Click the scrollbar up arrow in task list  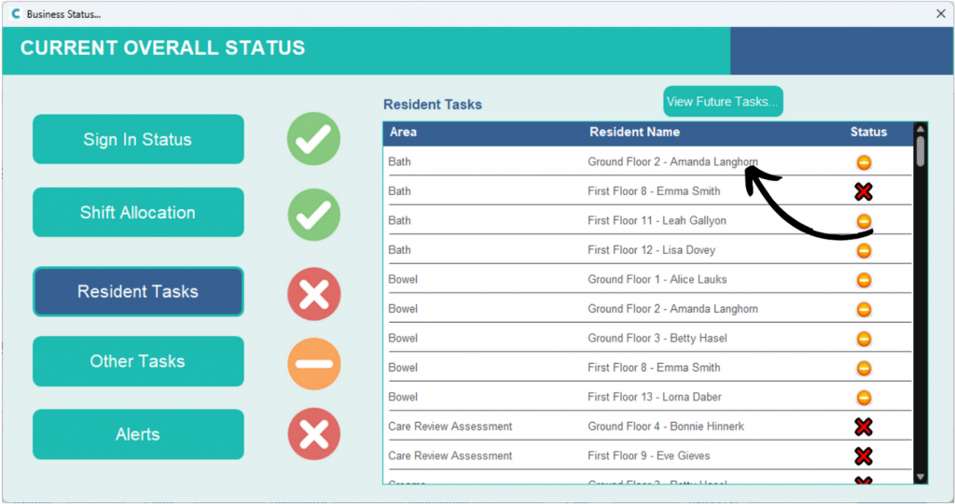pos(920,130)
